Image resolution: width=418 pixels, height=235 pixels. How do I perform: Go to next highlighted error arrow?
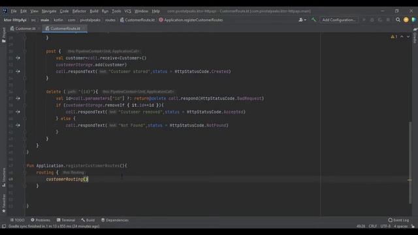point(408,37)
